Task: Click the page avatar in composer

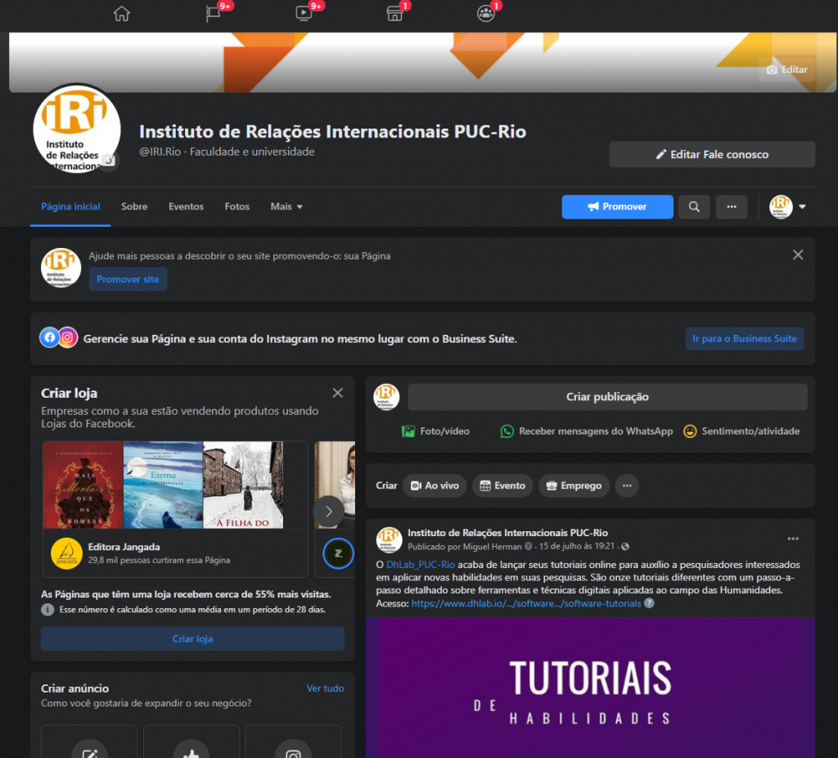Action: point(386,397)
